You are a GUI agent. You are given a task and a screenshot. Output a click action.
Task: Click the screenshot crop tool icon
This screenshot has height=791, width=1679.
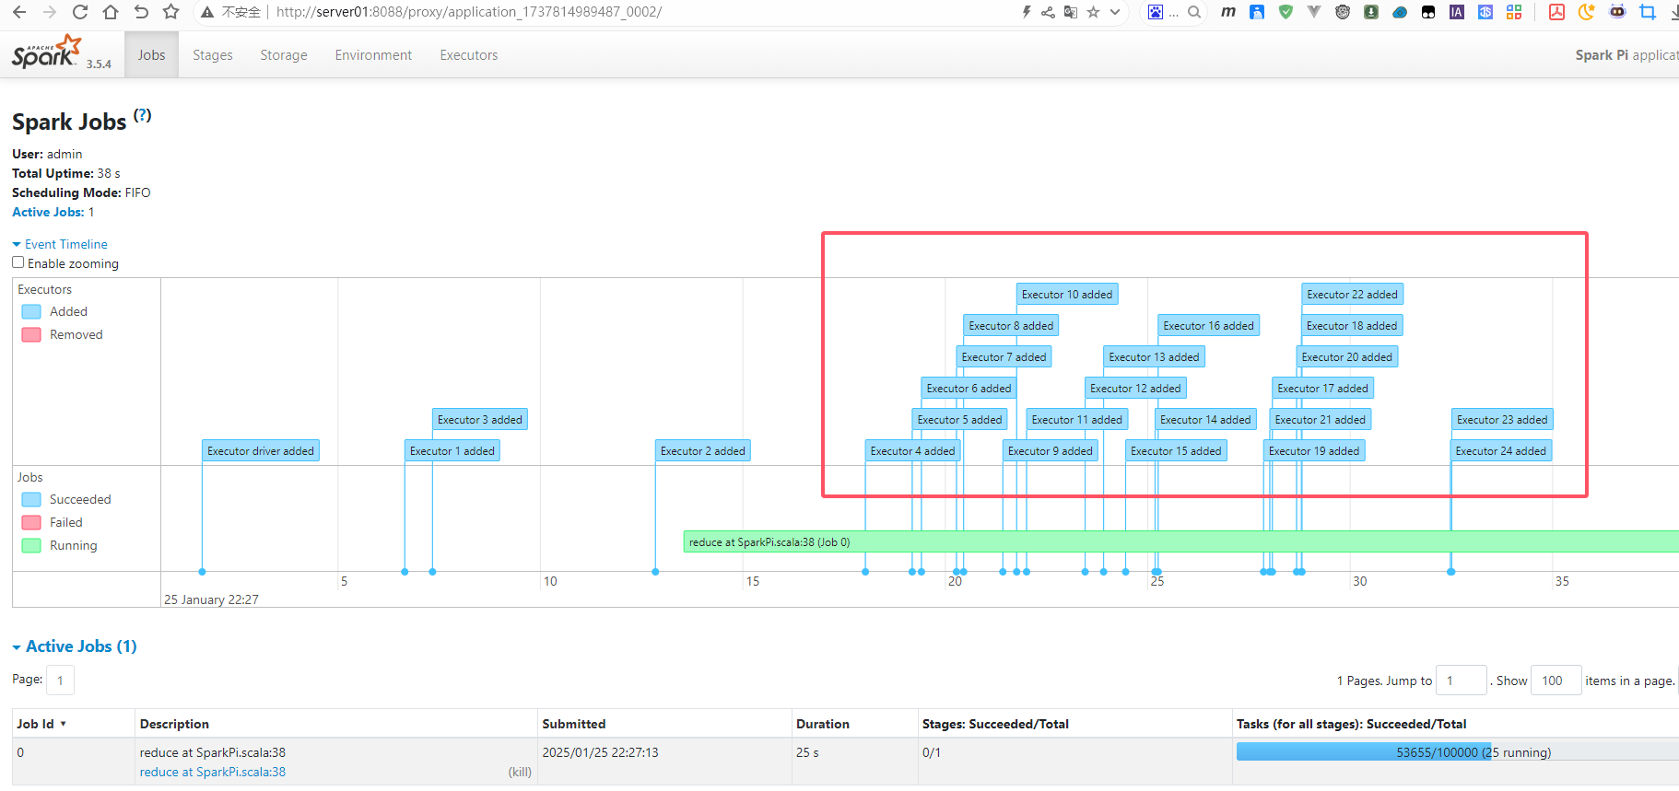click(x=1648, y=12)
